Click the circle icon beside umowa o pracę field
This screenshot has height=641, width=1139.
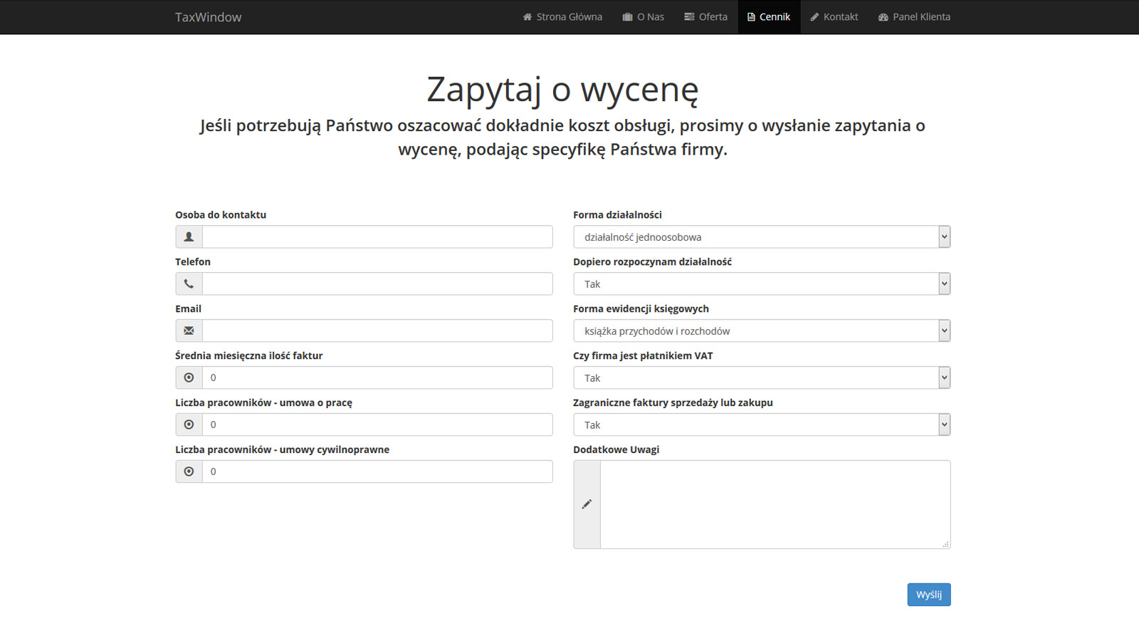coord(189,424)
